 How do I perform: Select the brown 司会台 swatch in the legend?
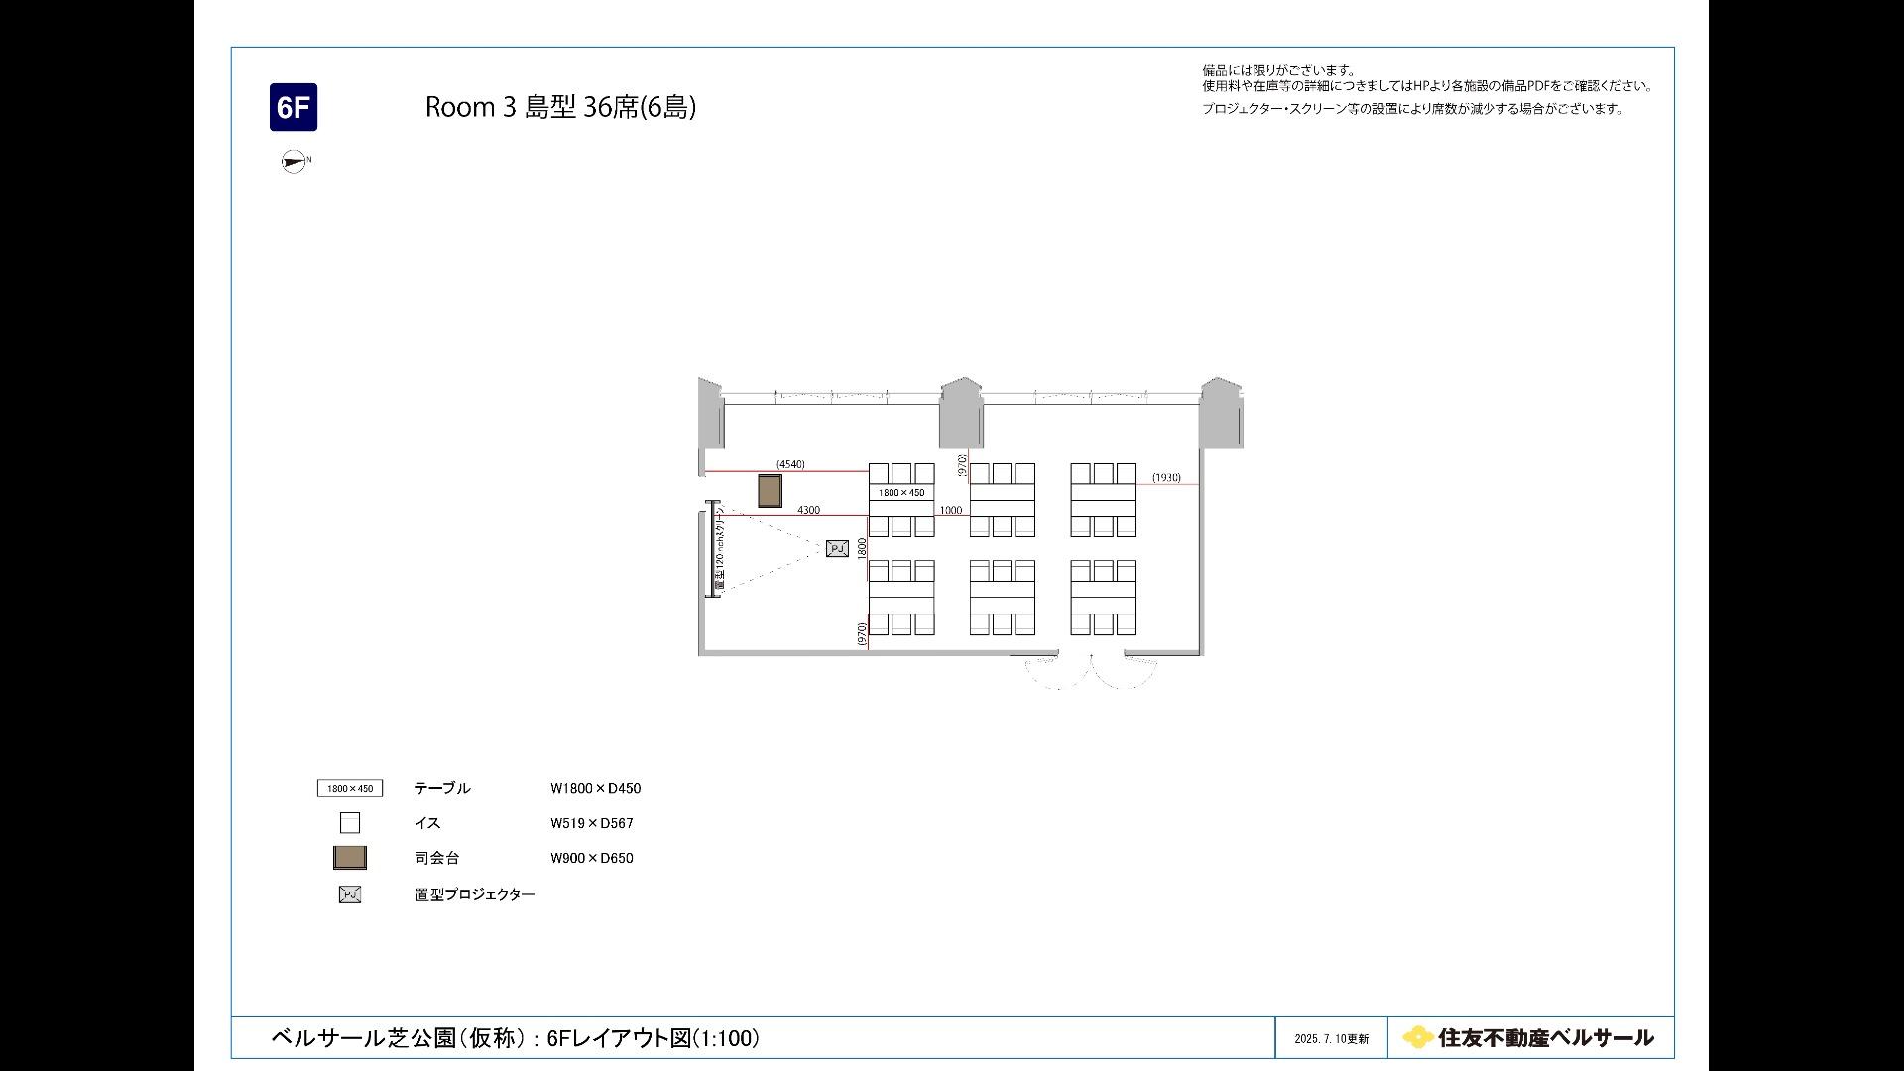tap(349, 857)
